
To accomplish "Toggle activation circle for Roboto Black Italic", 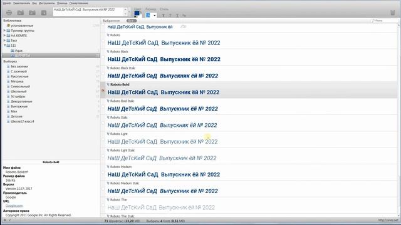I will [x=103, y=74].
